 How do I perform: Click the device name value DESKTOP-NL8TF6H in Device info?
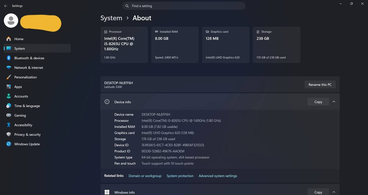156,115
